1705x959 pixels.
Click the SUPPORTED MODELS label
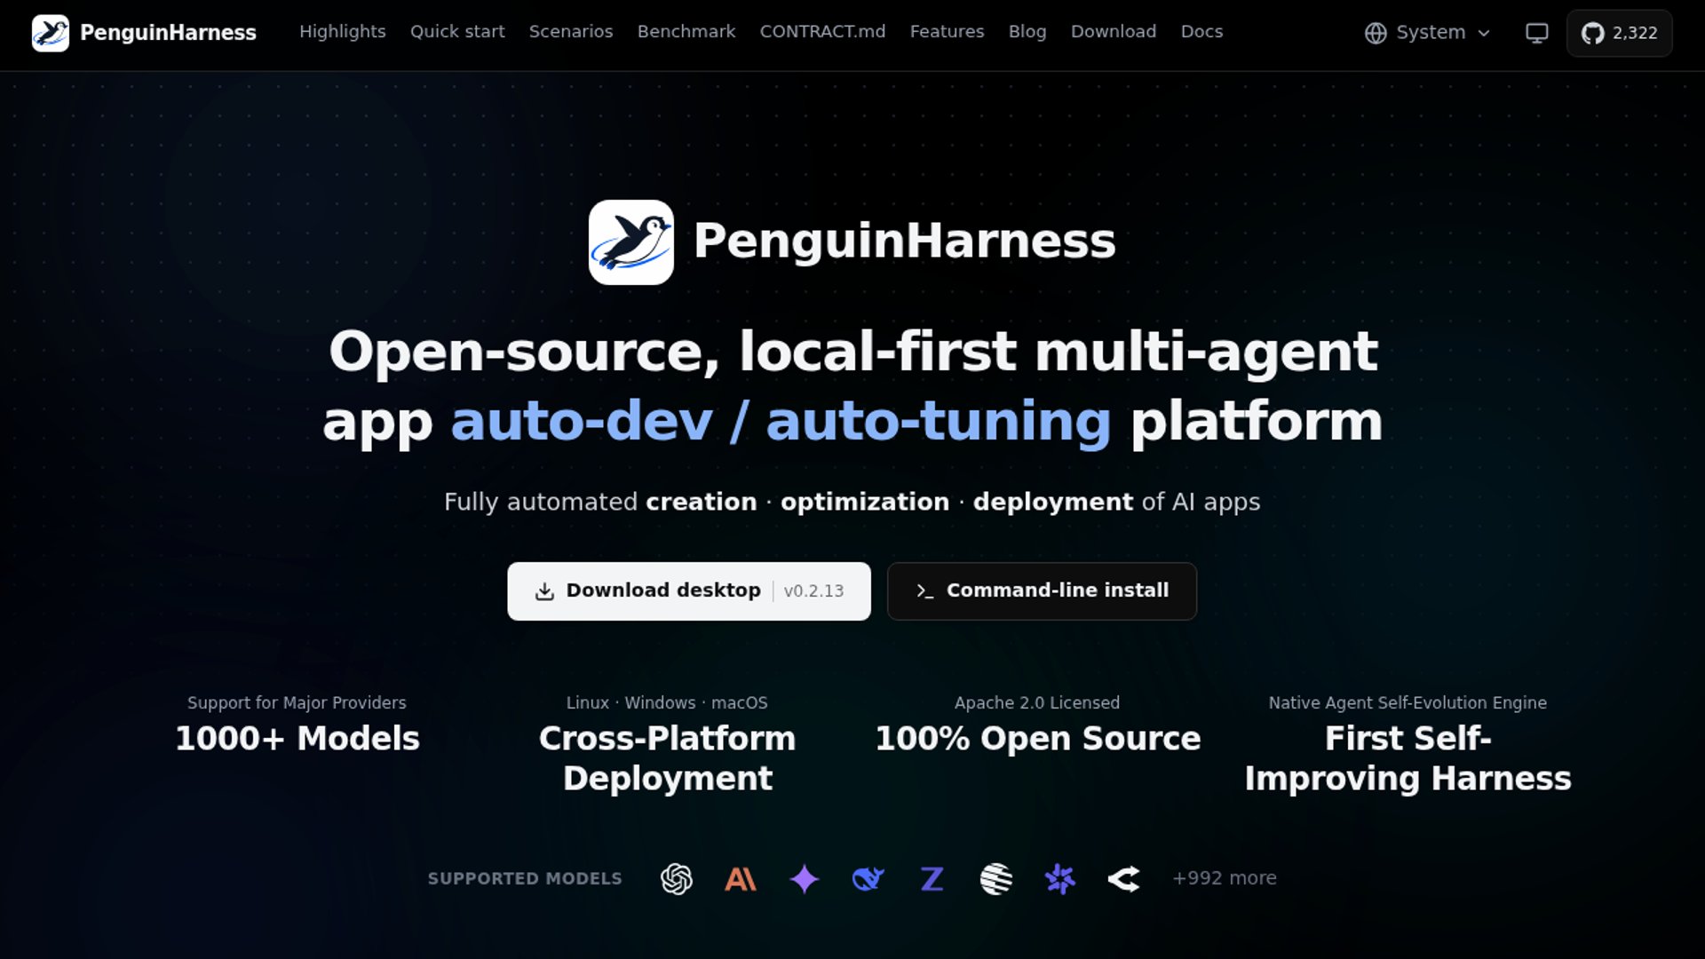pyautogui.click(x=525, y=878)
